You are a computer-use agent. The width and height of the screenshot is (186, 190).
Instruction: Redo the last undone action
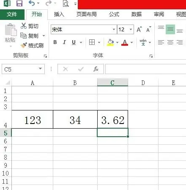click(49, 3)
